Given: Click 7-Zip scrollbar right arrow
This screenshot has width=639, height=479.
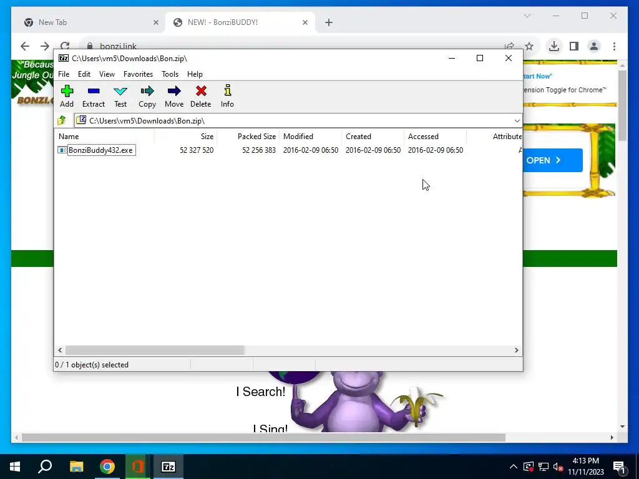Looking at the screenshot, I should pos(516,351).
